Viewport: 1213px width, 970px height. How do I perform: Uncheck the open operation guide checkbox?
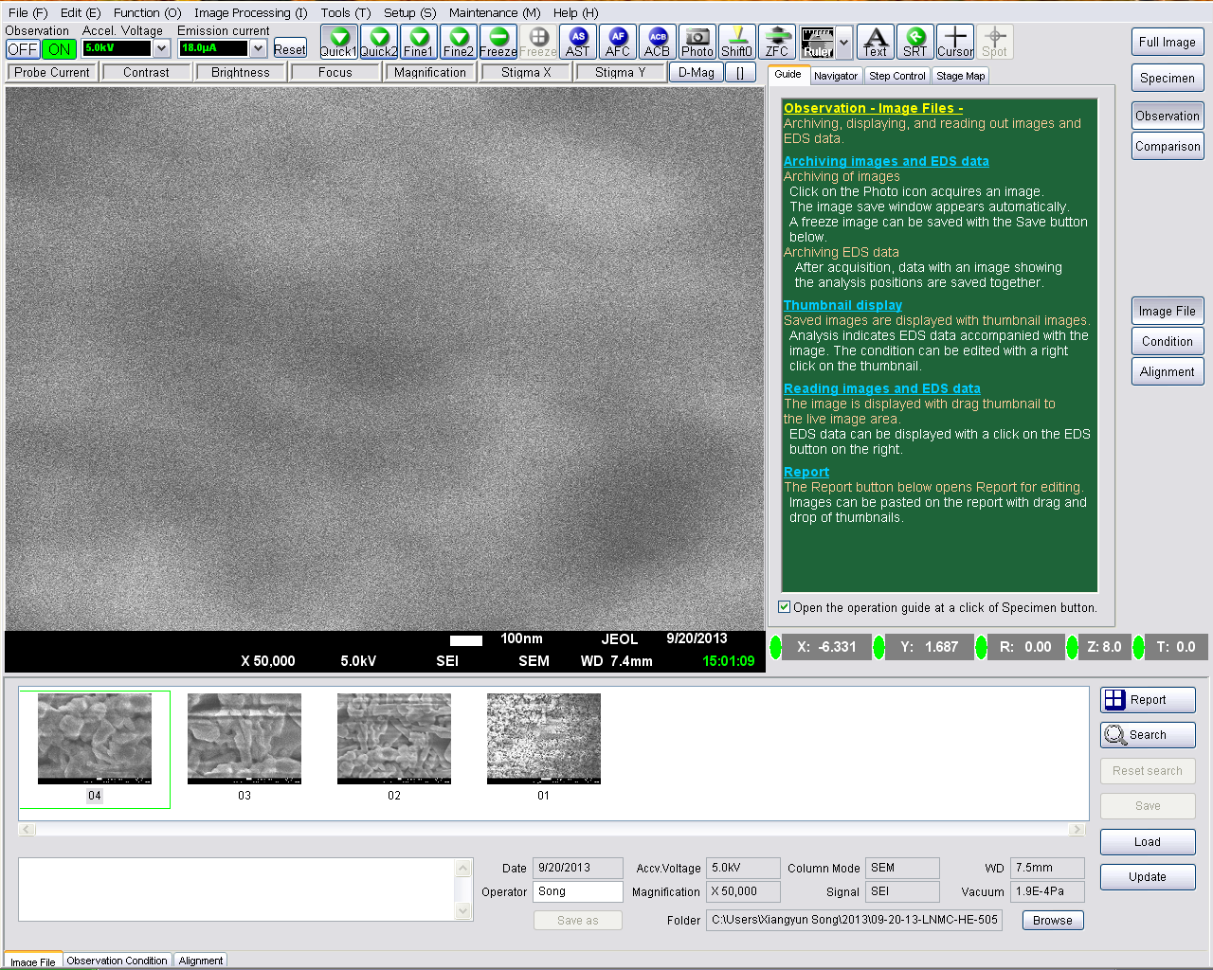(x=784, y=607)
